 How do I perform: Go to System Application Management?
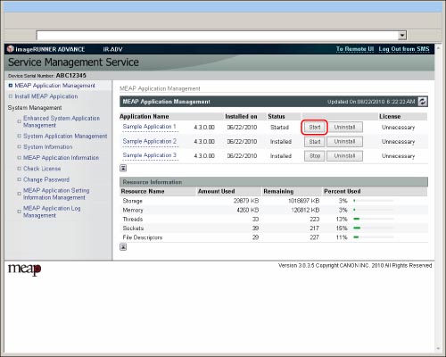click(65, 136)
